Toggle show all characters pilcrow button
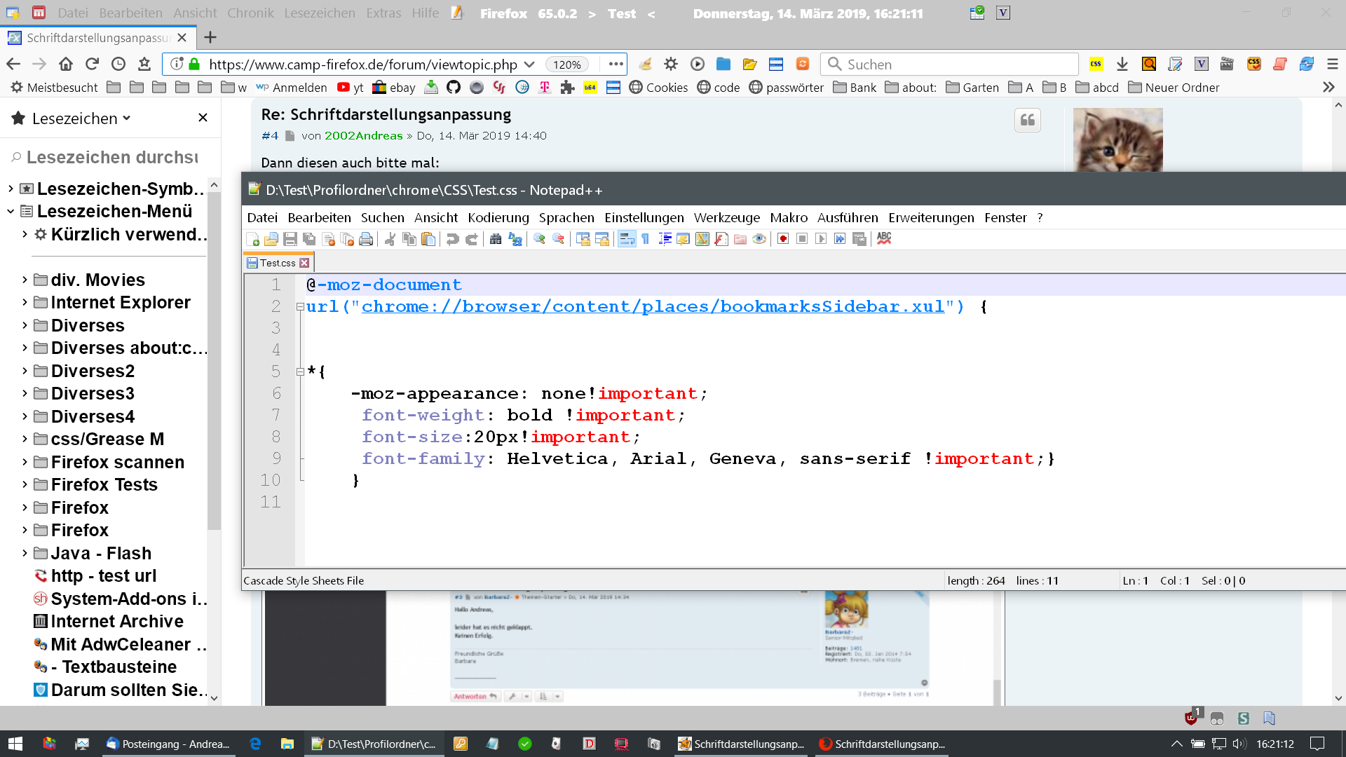 coord(646,239)
